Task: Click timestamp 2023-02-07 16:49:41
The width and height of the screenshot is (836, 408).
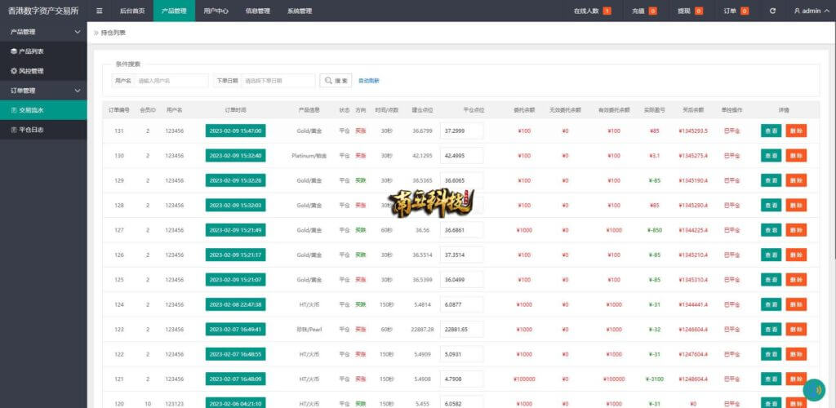Action: pos(236,329)
